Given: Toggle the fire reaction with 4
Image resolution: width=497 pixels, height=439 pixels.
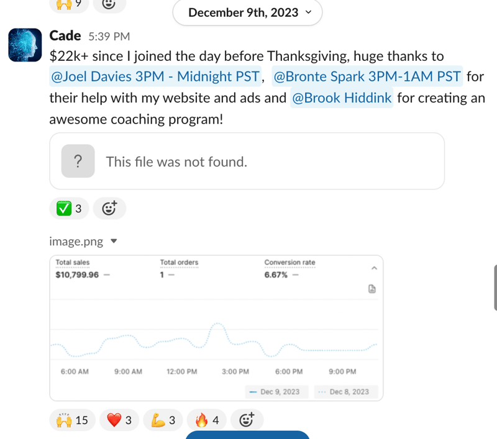Looking at the screenshot, I should [207, 420].
